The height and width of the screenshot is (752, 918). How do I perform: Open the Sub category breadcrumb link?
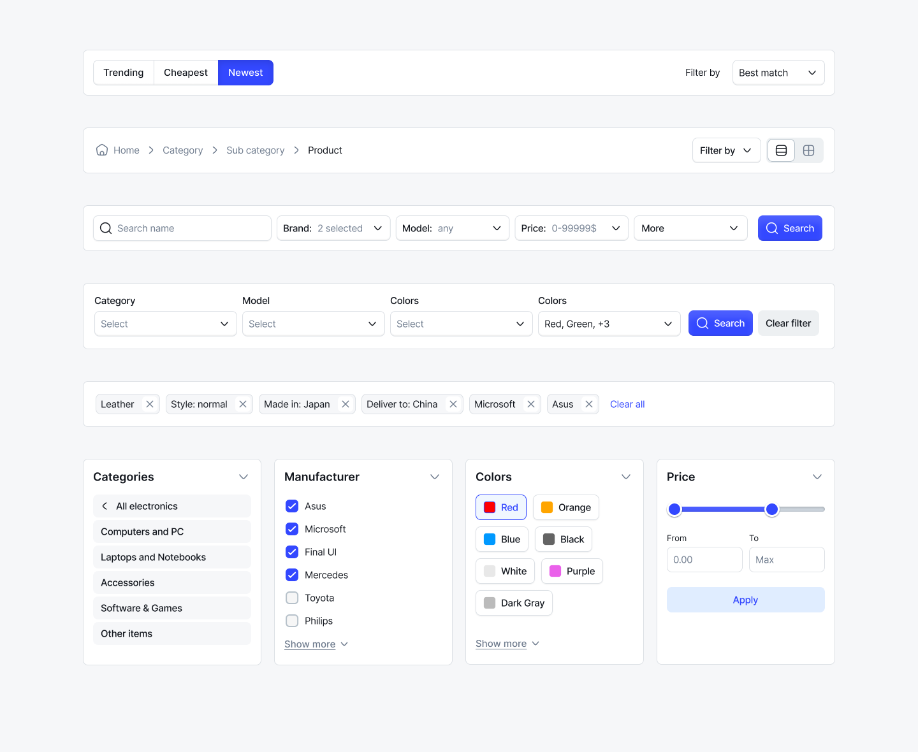point(255,150)
